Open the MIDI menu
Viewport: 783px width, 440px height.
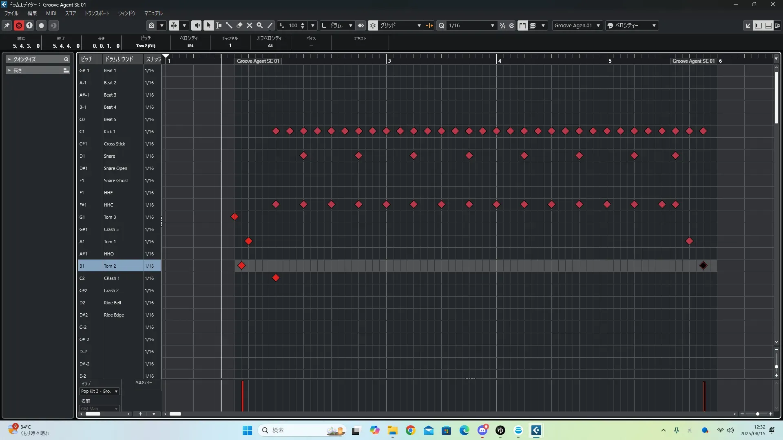(x=51, y=13)
